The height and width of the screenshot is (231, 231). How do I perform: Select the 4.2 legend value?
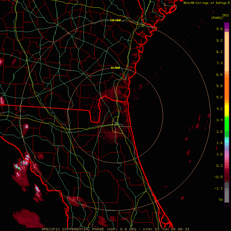(x=219, y=109)
